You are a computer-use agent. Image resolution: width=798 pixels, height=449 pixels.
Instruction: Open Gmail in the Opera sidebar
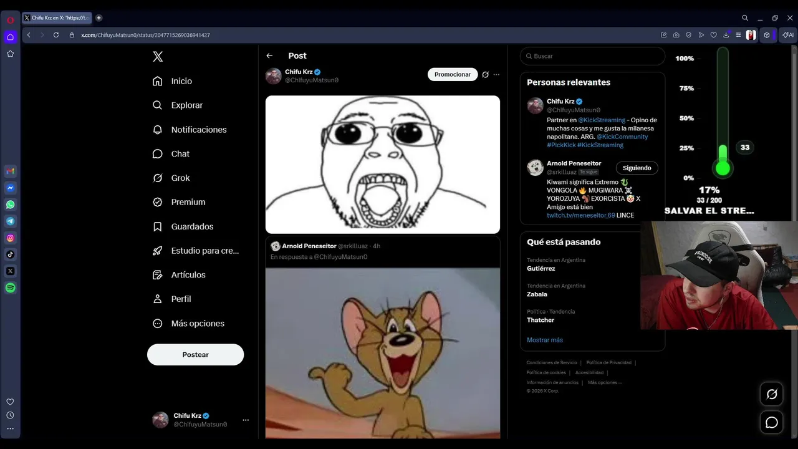[10, 171]
